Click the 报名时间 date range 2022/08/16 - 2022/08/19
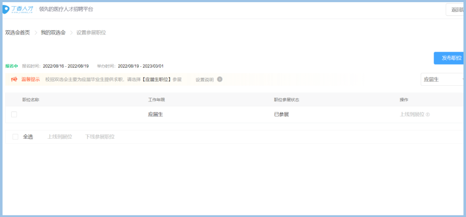The height and width of the screenshot is (217, 466). coord(66,66)
